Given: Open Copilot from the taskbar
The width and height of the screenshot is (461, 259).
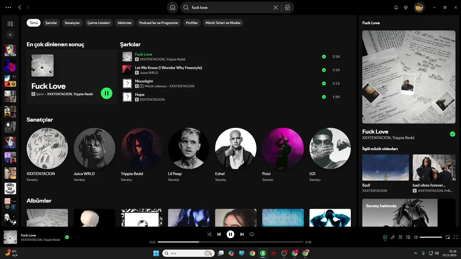Looking at the screenshot, I should pos(231,253).
